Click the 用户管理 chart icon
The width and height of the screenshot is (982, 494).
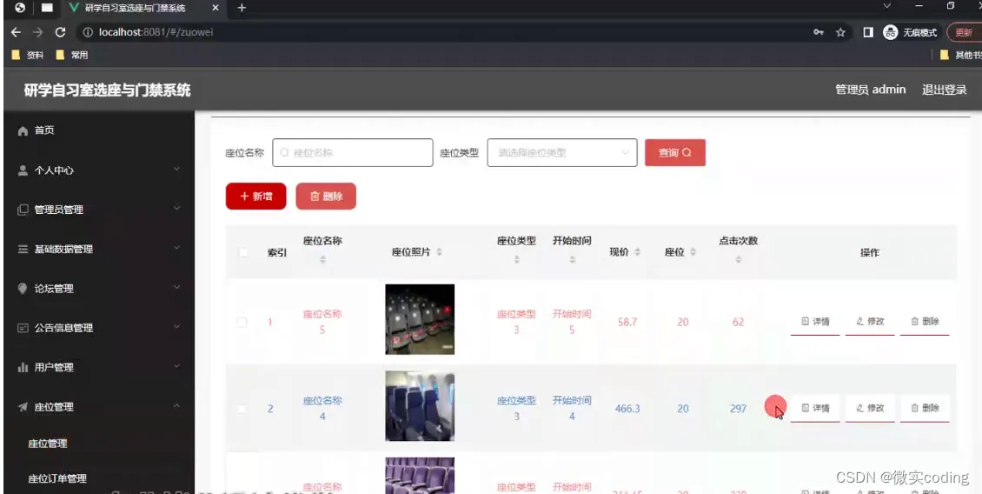click(23, 367)
